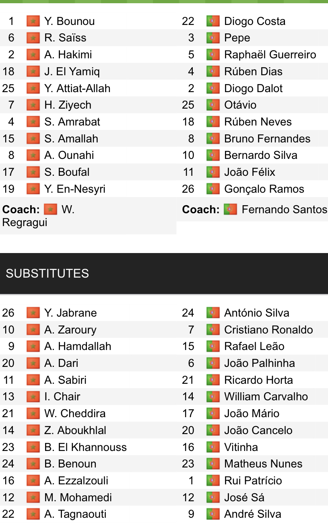The height and width of the screenshot is (527, 328).
Task: Click the Morocco flag beside A. Hakimi
Action: tap(33, 55)
